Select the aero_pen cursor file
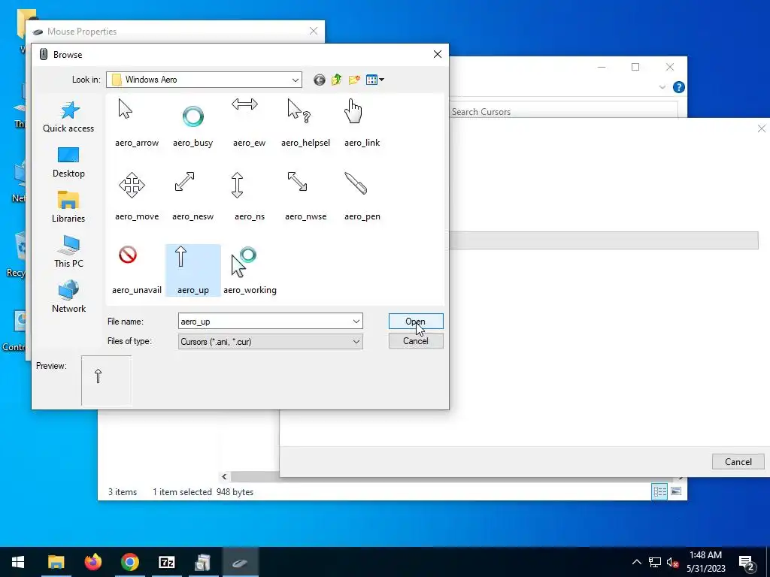The width and height of the screenshot is (770, 577). (x=362, y=196)
